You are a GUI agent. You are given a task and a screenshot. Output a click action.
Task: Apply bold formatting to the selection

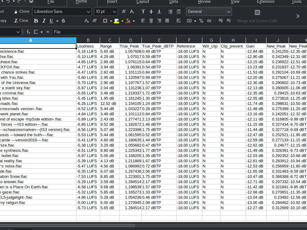click(x=36, y=21)
